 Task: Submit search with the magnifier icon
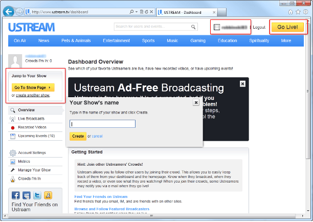coord(193,27)
